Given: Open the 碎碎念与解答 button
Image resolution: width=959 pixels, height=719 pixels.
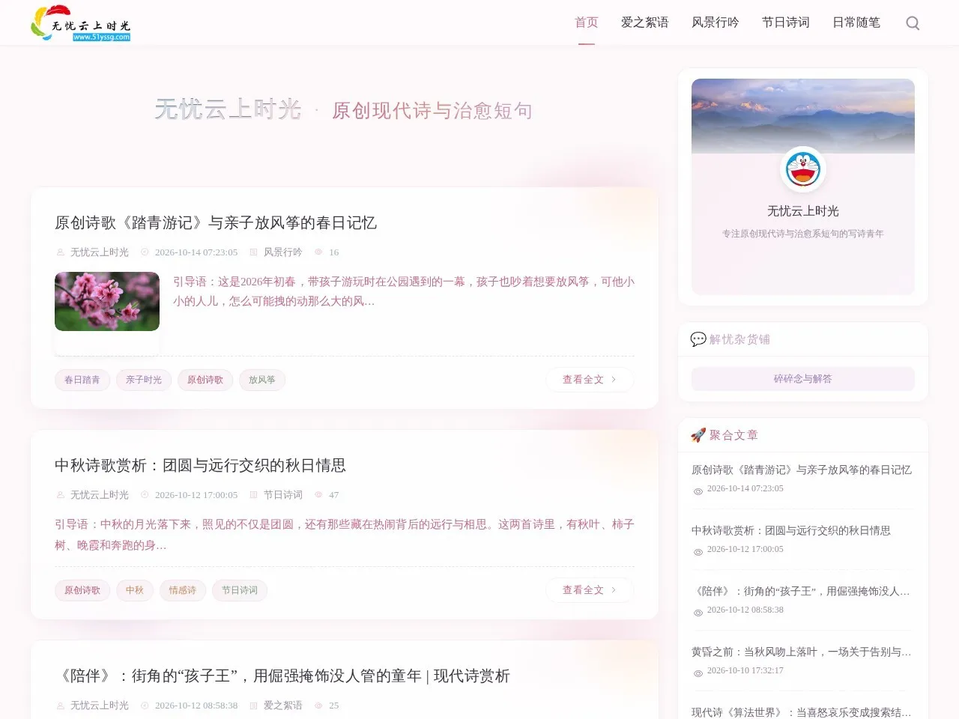Looking at the screenshot, I should [x=803, y=379].
